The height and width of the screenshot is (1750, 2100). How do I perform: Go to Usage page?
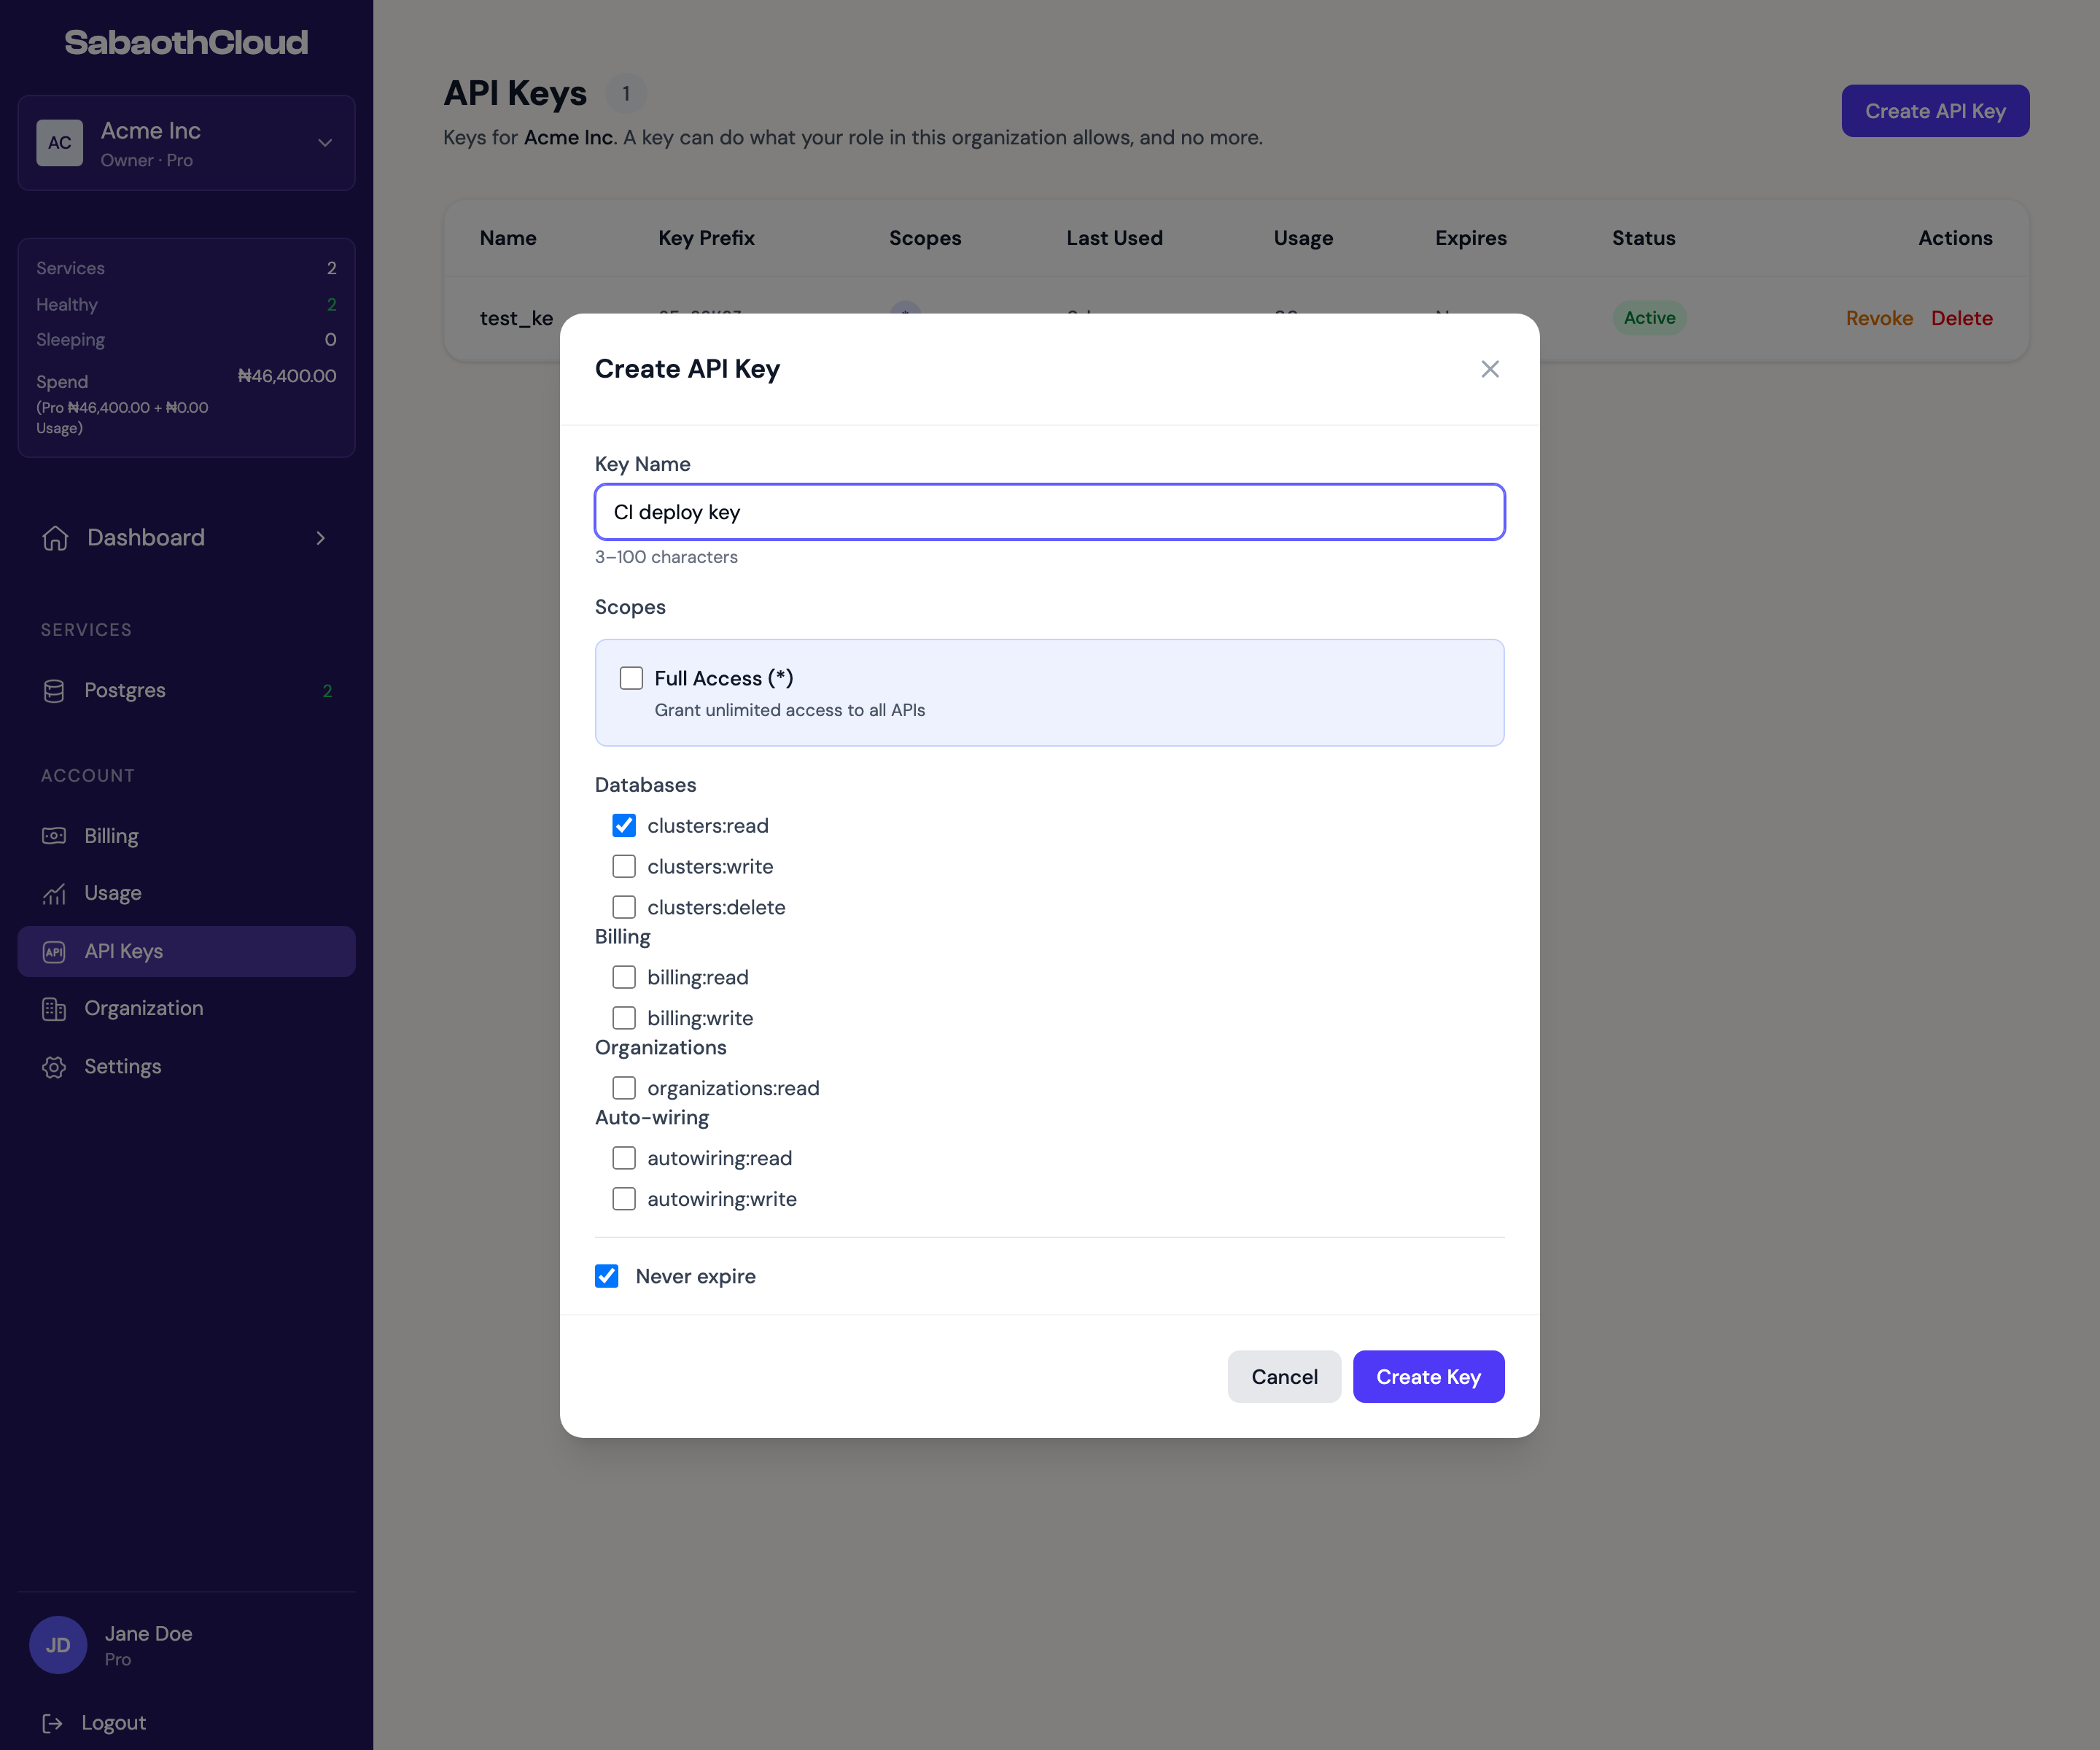click(186, 893)
